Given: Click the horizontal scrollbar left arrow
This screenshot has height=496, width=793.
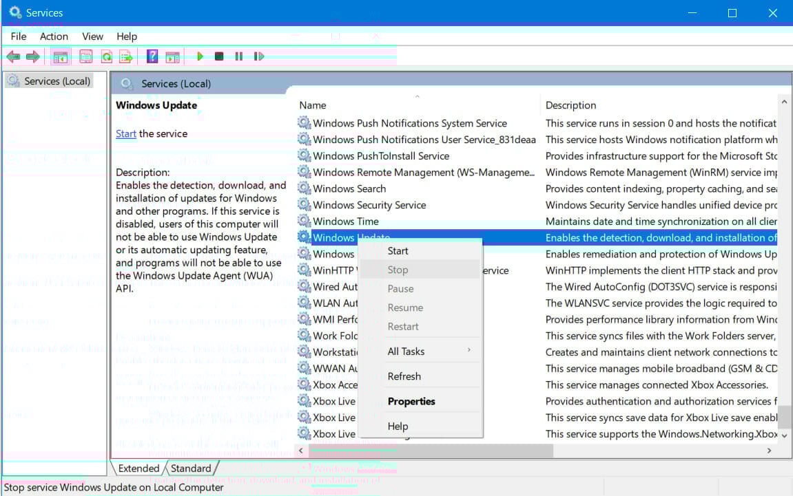Looking at the screenshot, I should coord(301,451).
